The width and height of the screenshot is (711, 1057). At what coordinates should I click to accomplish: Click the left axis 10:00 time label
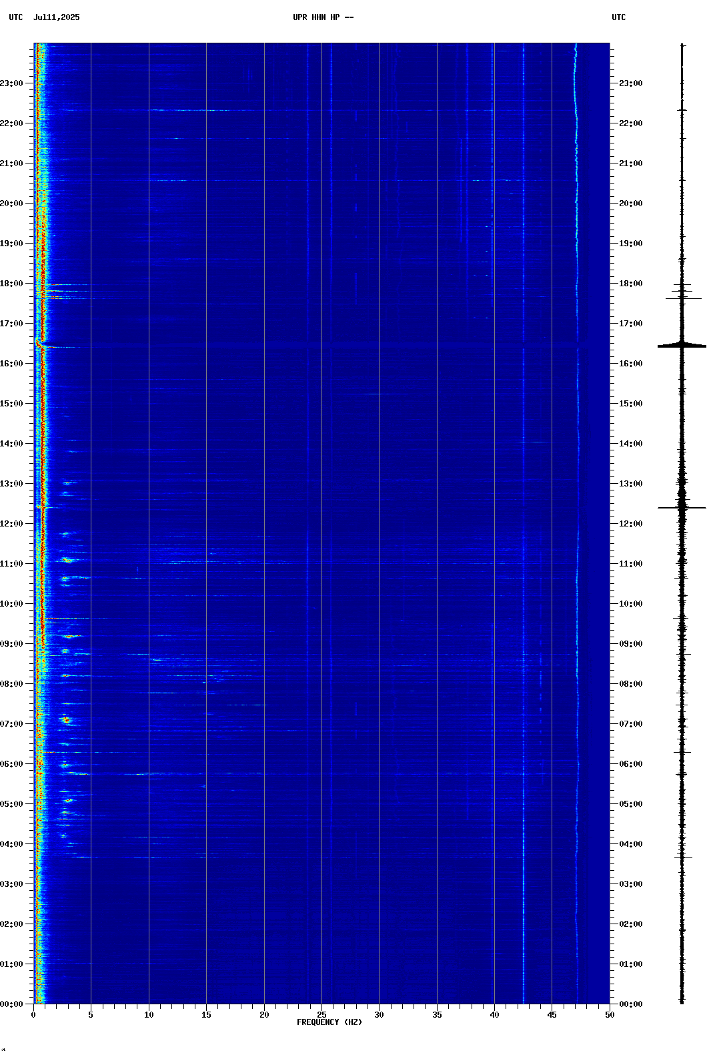[11, 604]
